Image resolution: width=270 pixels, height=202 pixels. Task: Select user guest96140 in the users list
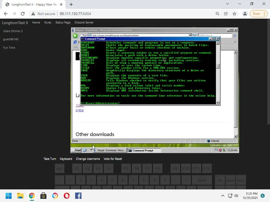pos(11,39)
